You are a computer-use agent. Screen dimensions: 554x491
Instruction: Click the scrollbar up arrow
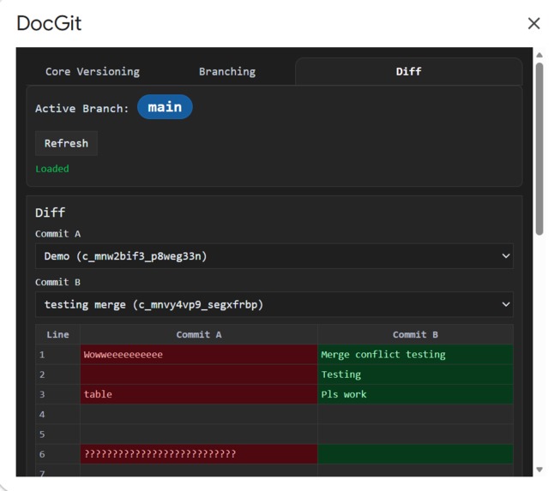pyautogui.click(x=539, y=55)
